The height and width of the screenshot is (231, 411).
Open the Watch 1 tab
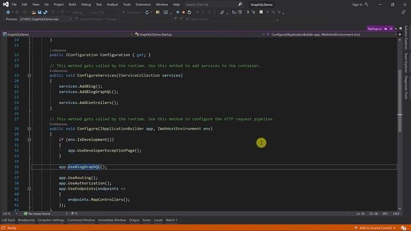click(171, 220)
